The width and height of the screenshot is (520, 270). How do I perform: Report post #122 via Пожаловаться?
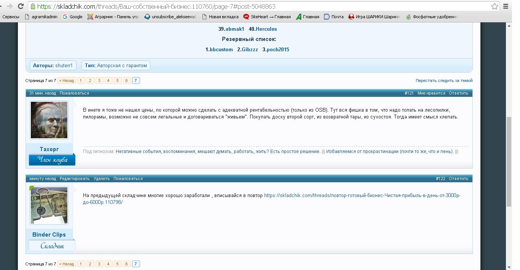point(128,178)
